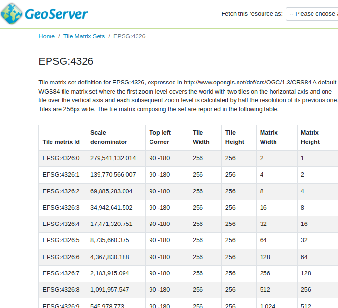Click the scale value 69,885,283.004

[111, 191]
